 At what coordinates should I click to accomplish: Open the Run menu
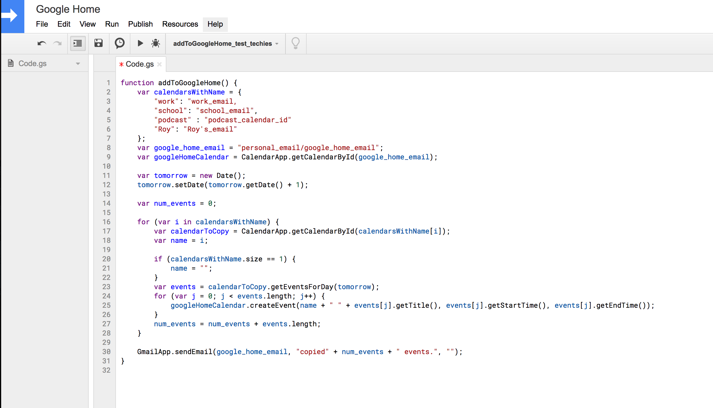pos(112,24)
